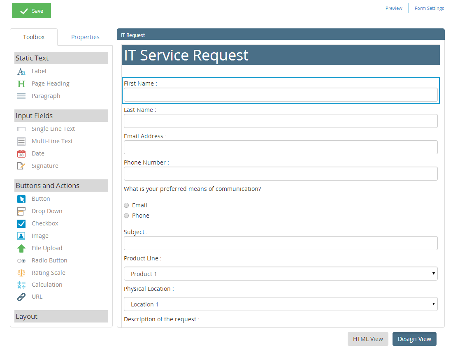
Task: Pick the Rating Scale icon
Action: pos(21,273)
